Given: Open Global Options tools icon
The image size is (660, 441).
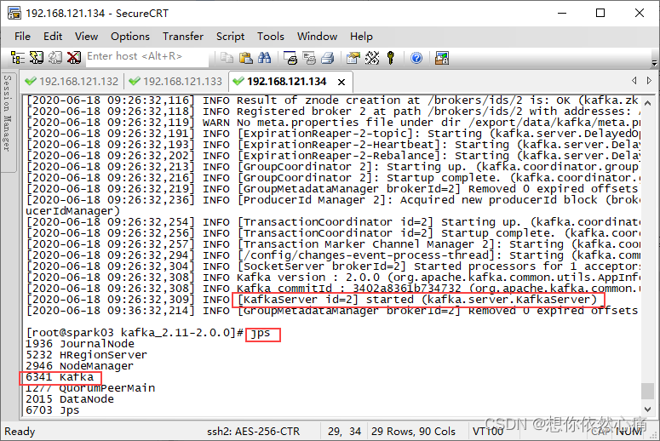Looking at the screenshot, I should (372, 58).
